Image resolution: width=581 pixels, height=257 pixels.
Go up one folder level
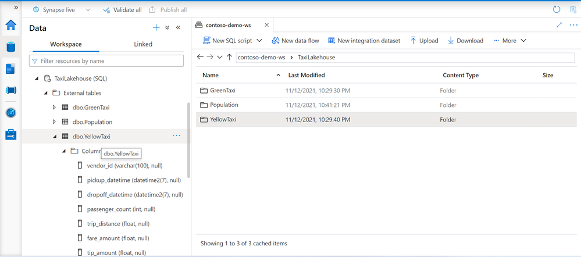[229, 57]
